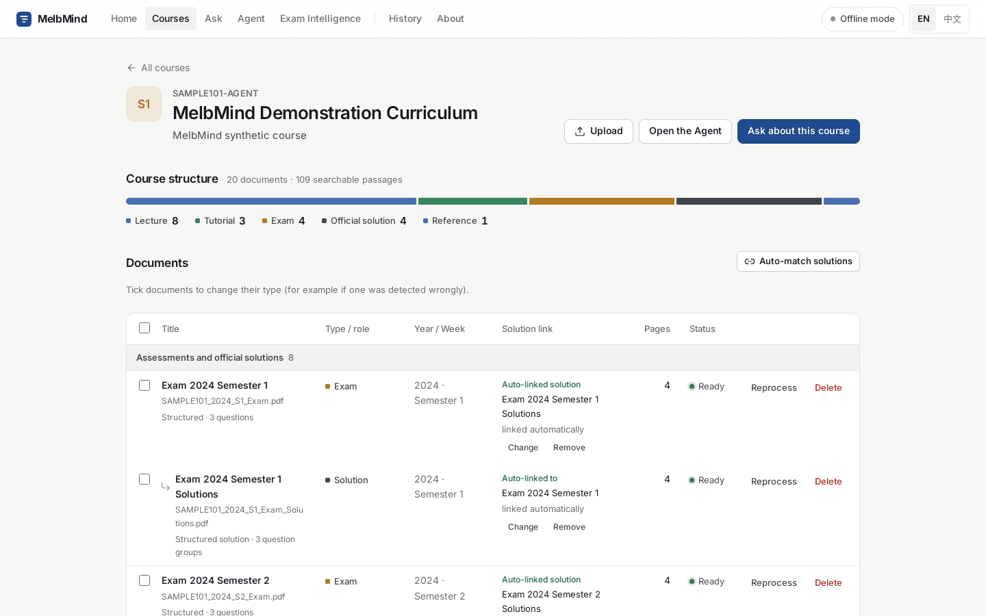Open the About nav item

tap(451, 18)
